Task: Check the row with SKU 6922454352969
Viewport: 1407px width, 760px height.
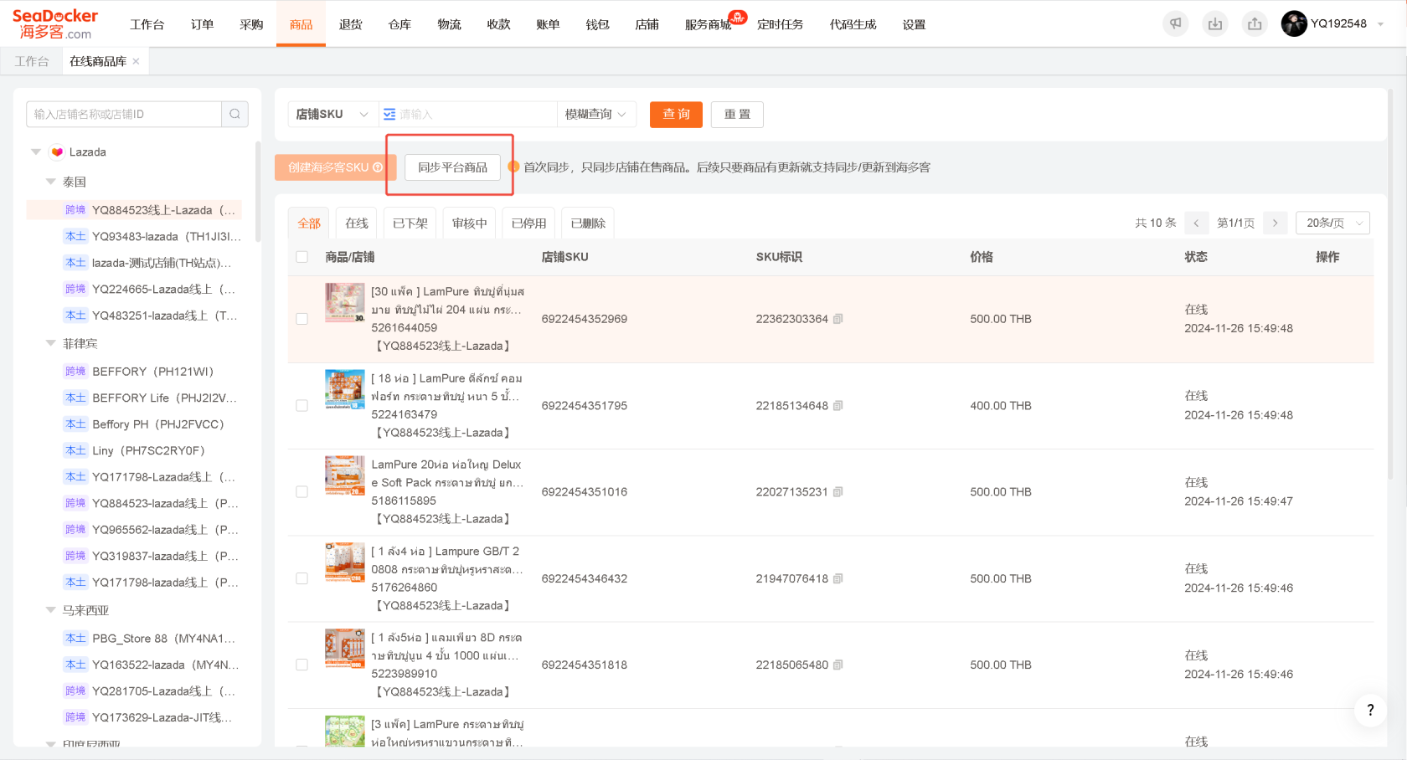Action: [x=302, y=319]
